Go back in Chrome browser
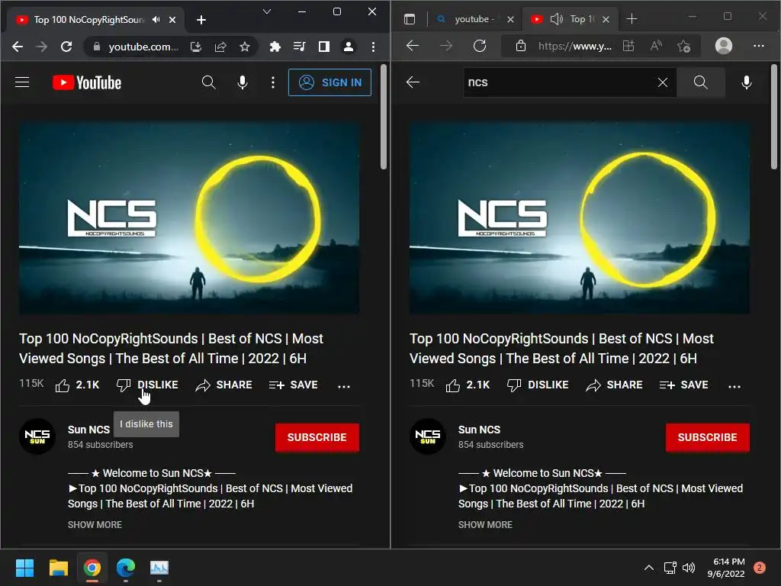This screenshot has width=781, height=586. click(x=18, y=47)
